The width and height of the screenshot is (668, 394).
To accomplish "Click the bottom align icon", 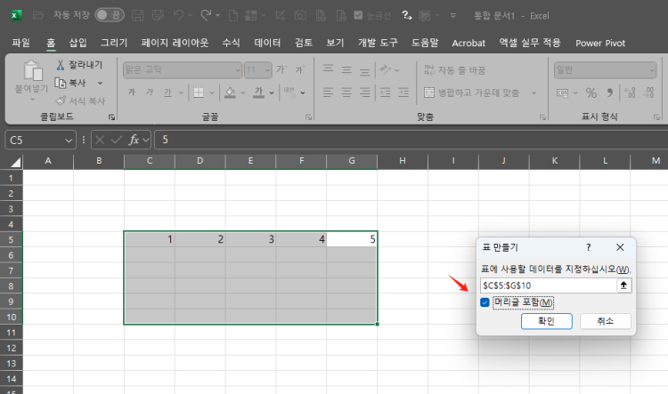I will pos(364,70).
